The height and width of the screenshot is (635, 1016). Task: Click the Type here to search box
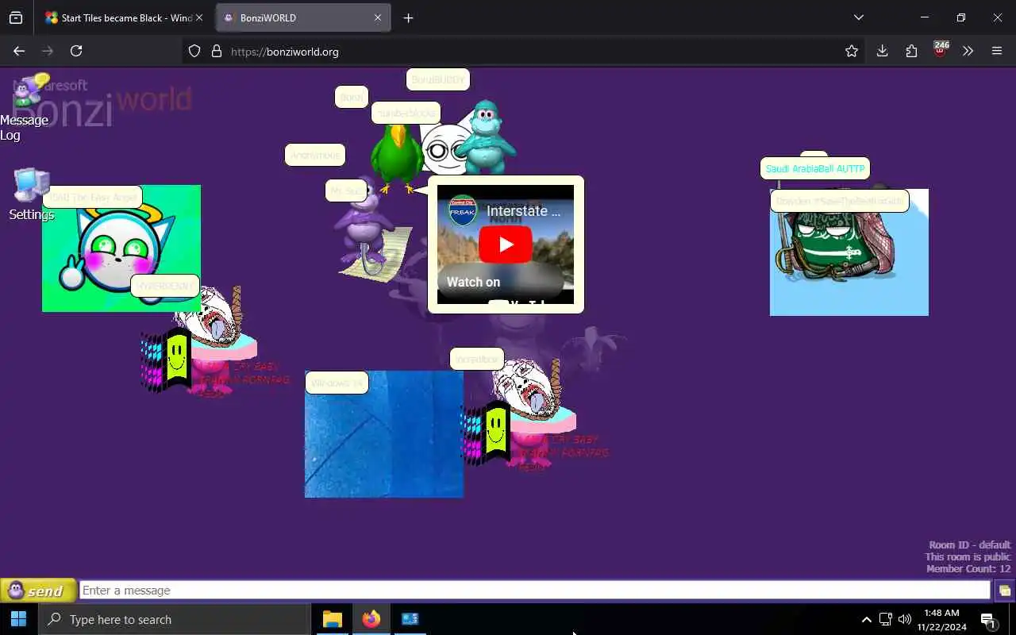[x=175, y=619]
